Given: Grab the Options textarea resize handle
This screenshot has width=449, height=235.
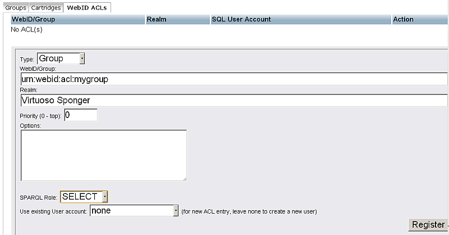Looking at the screenshot, I should (184, 178).
